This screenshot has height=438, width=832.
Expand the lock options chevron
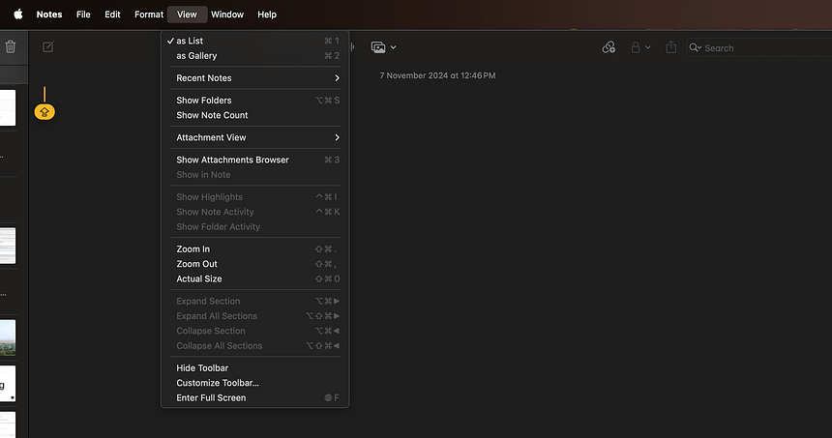coord(648,47)
